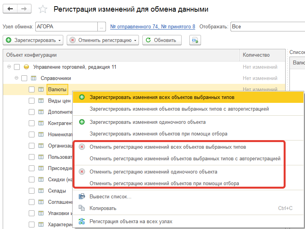Toggle the Виды цен checkbox
Viewport: 305px width, 229px height.
[32, 101]
